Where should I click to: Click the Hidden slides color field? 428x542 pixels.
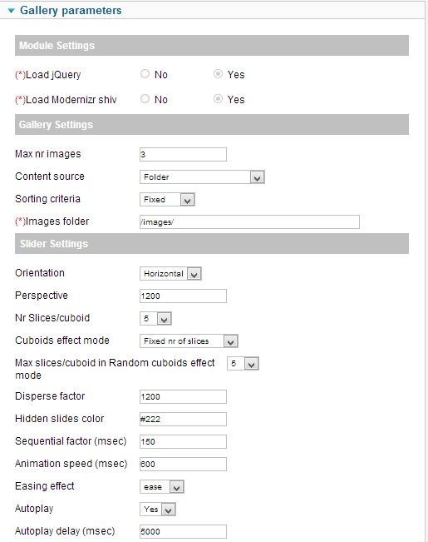(183, 419)
